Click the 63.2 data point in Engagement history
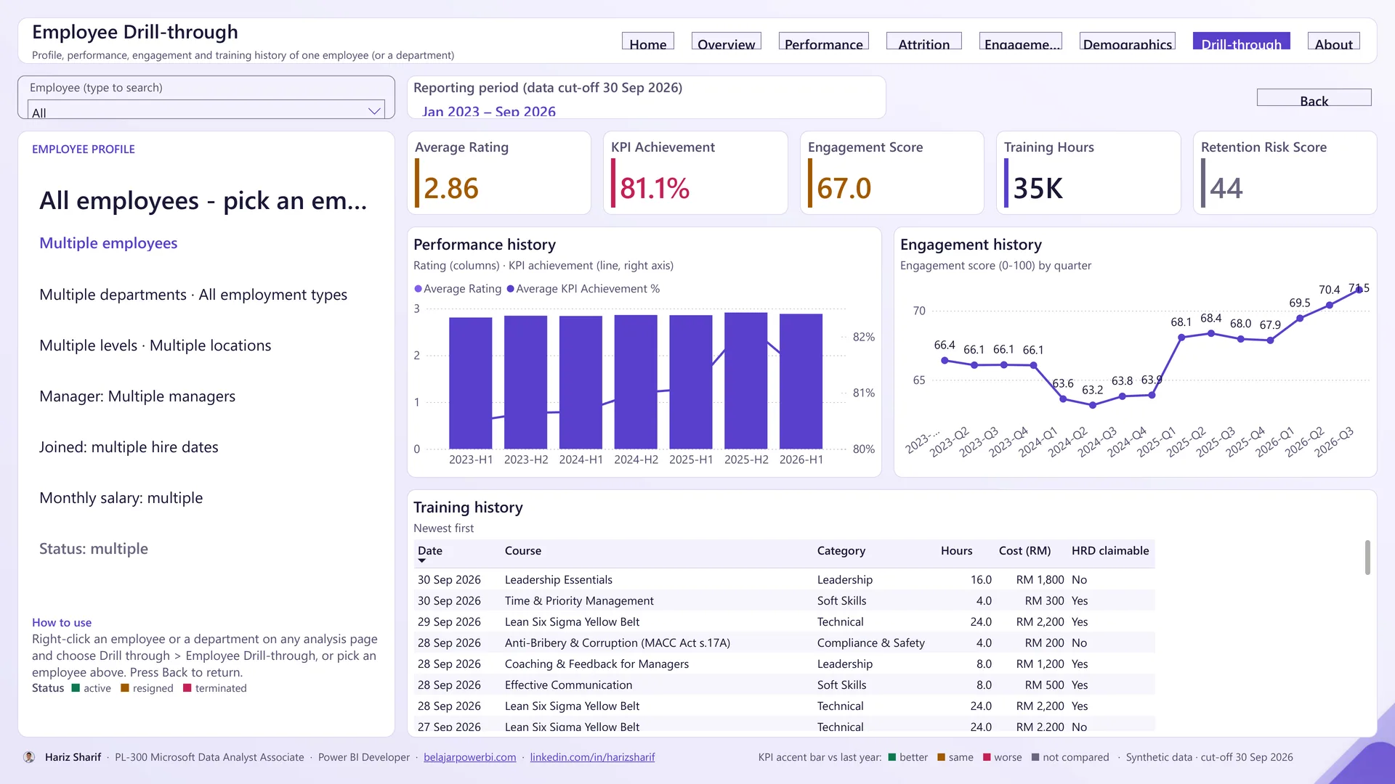Image resolution: width=1395 pixels, height=784 pixels. click(x=1093, y=405)
